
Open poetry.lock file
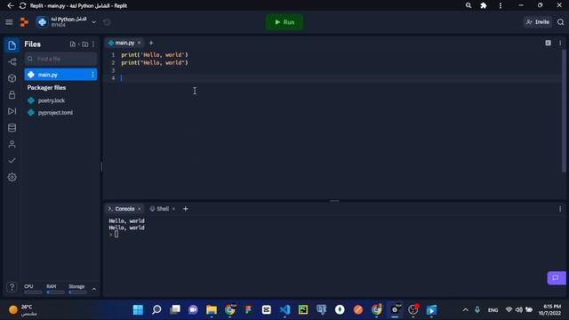52,100
